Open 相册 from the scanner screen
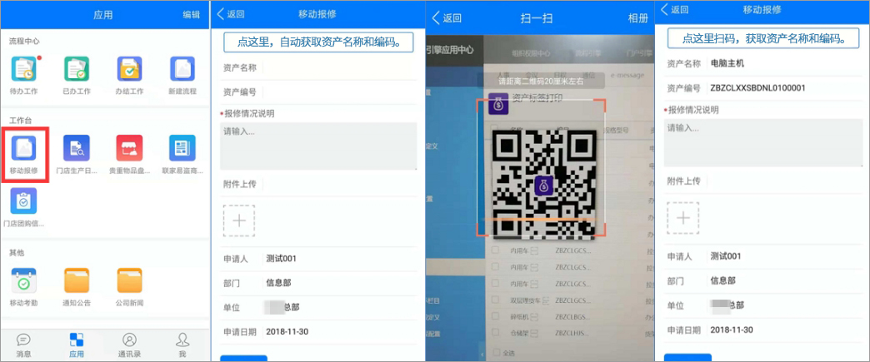The height and width of the screenshot is (362, 870). coord(638,17)
